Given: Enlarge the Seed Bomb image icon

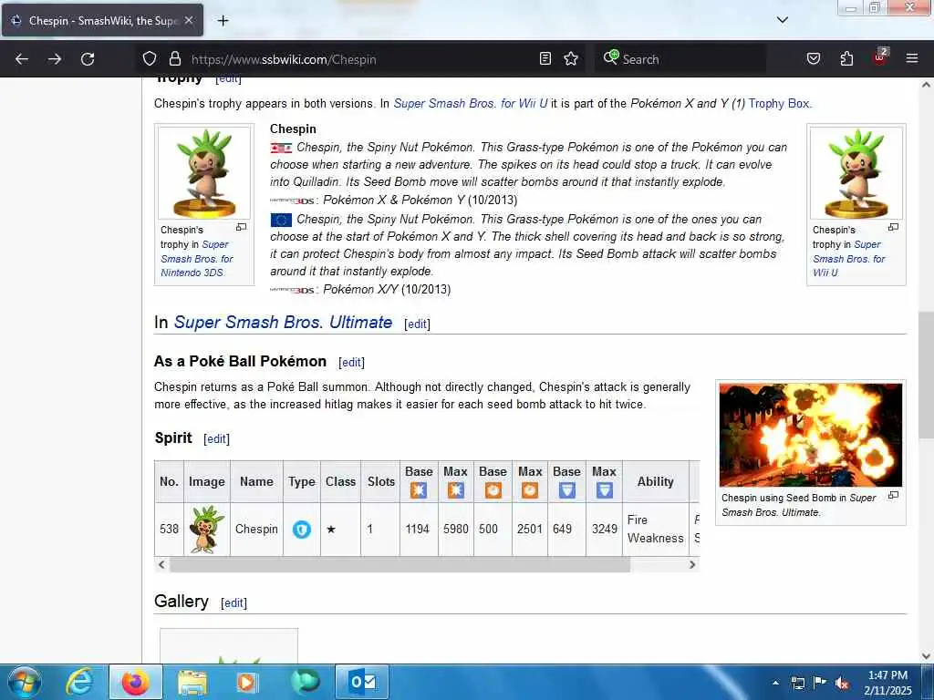Looking at the screenshot, I should tap(893, 495).
